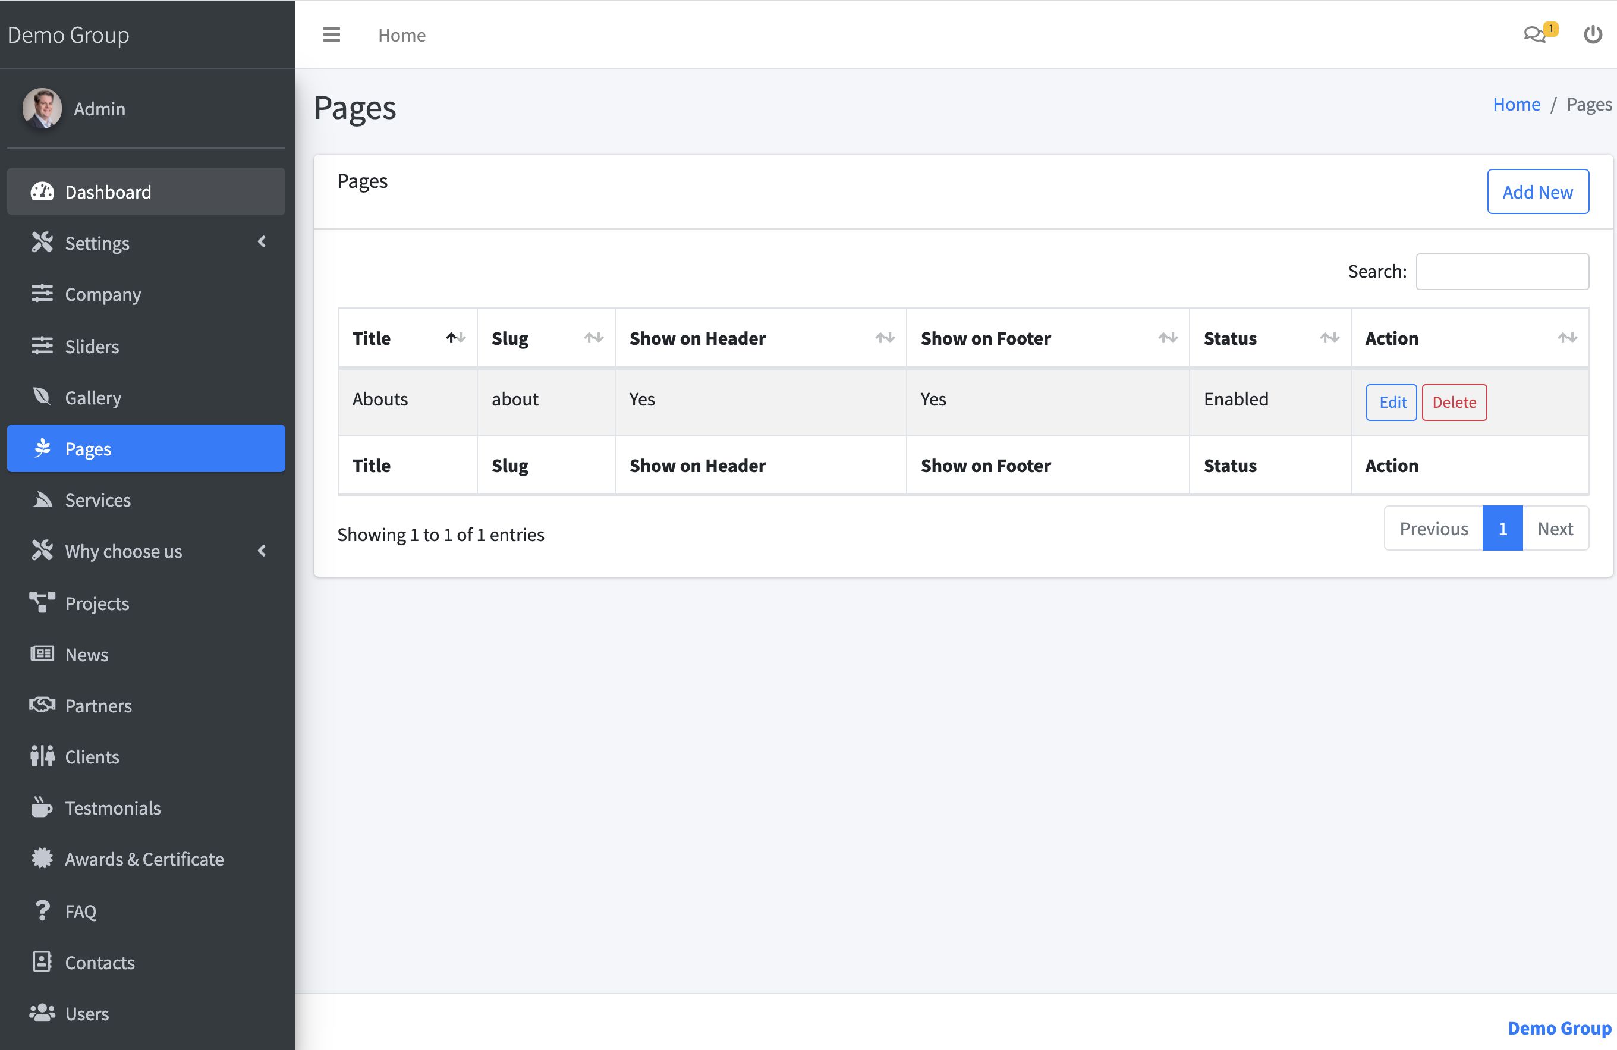Click the FAQ question mark icon
Image resolution: width=1617 pixels, height=1050 pixels.
[42, 911]
